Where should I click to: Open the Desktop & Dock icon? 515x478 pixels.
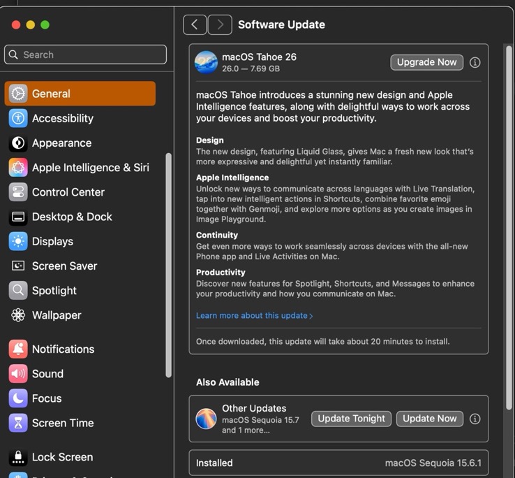pos(18,217)
